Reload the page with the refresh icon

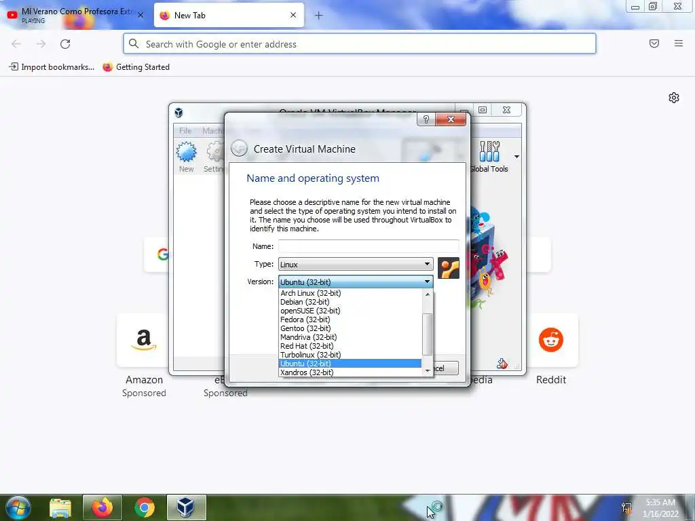(x=65, y=44)
